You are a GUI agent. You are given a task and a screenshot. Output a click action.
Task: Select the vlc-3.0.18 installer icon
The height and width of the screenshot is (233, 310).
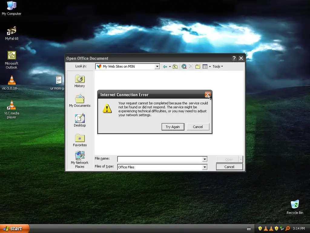point(12,83)
